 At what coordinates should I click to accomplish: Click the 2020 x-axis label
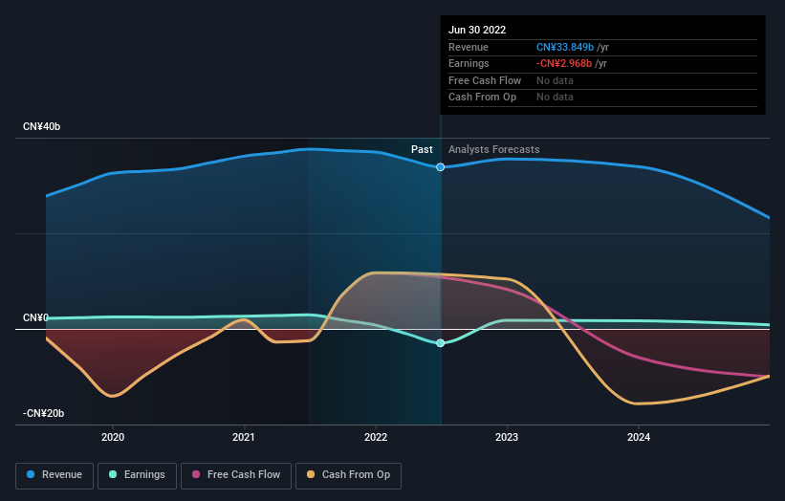click(113, 437)
